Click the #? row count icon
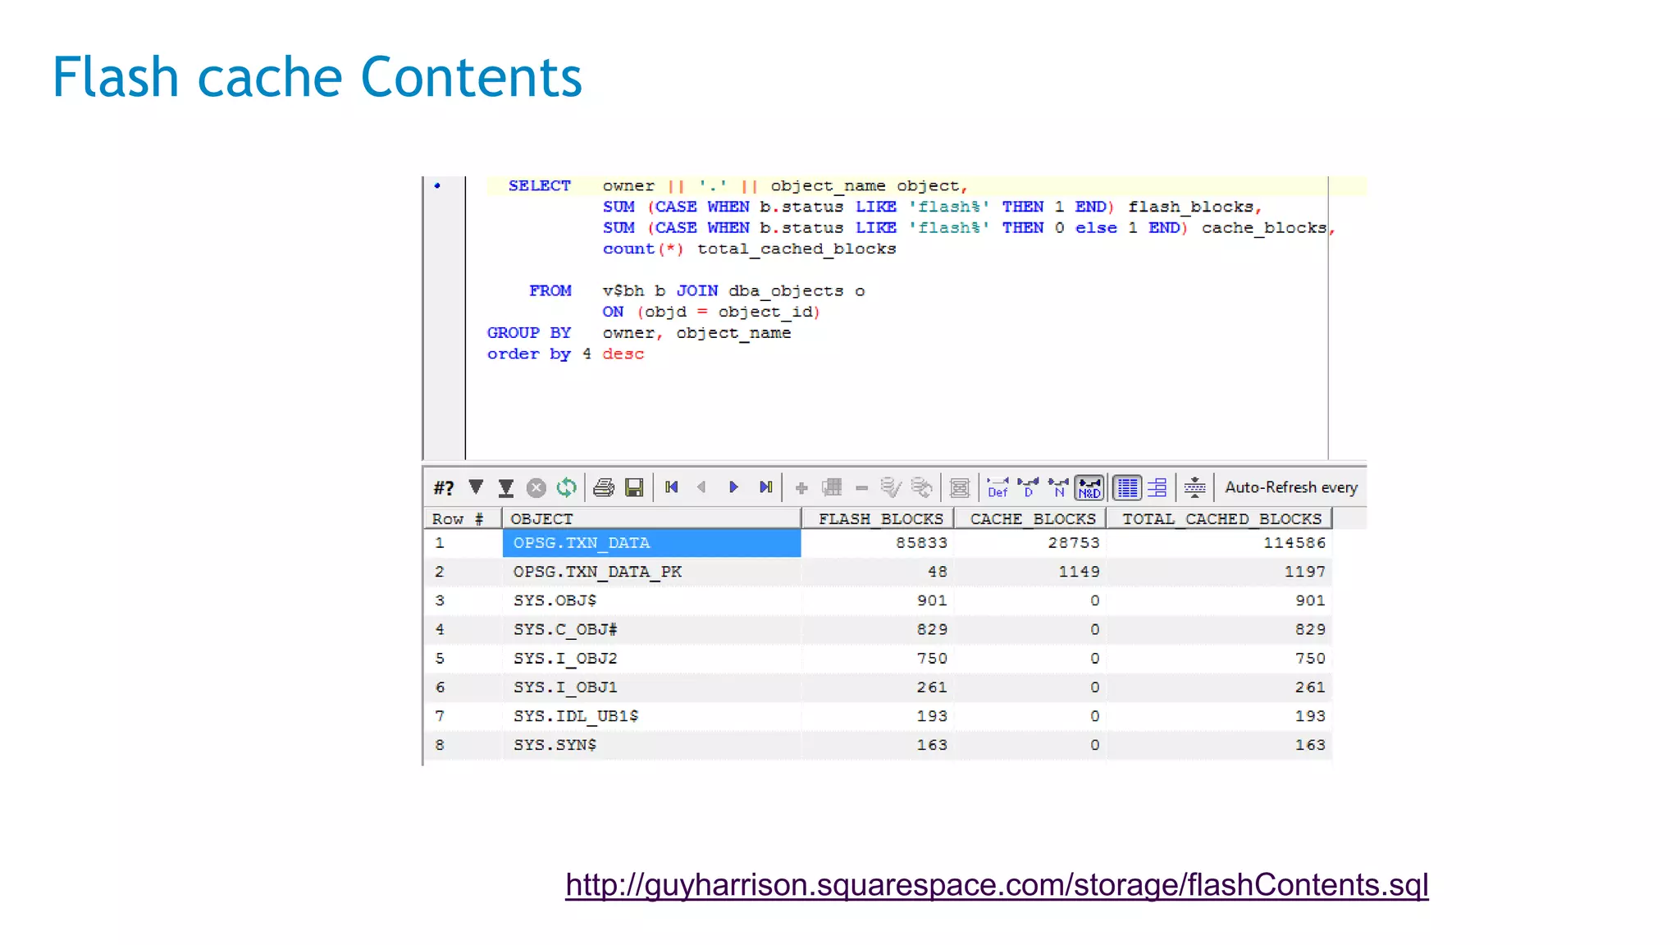Screen dimensions: 1680x945 pyautogui.click(x=444, y=488)
